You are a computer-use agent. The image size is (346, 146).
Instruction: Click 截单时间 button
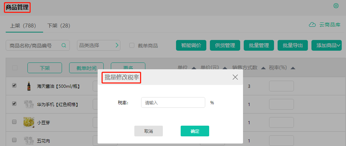(87, 68)
